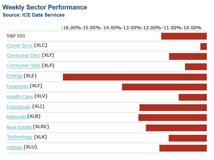Open the Industrials sector link
The height and width of the screenshot is (160, 214).
click(x=18, y=107)
